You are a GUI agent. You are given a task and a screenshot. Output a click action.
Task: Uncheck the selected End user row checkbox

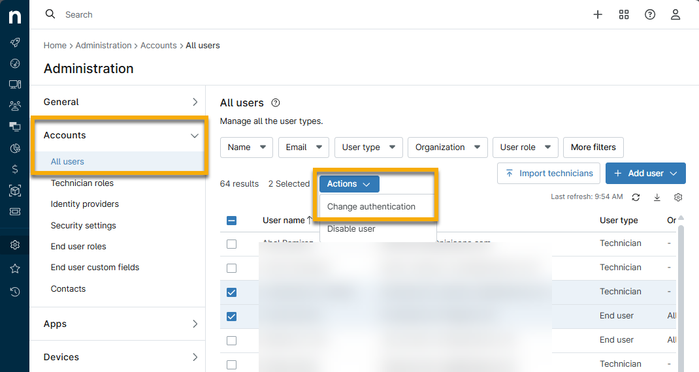(231, 317)
